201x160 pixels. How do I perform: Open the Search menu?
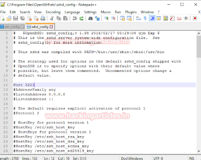[x=25, y=12]
